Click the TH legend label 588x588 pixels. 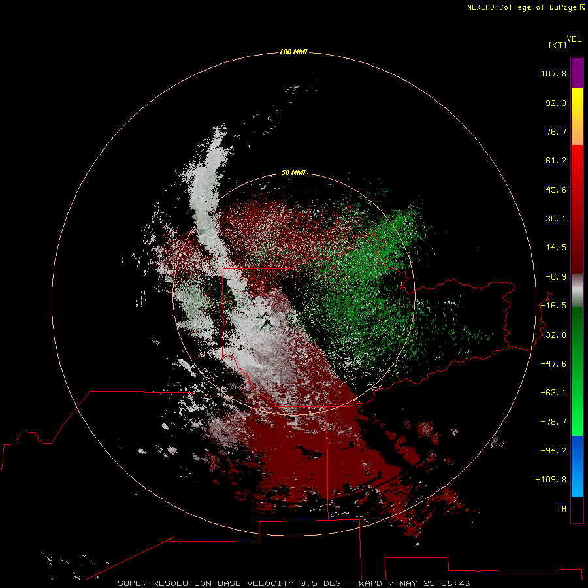pyautogui.click(x=561, y=508)
